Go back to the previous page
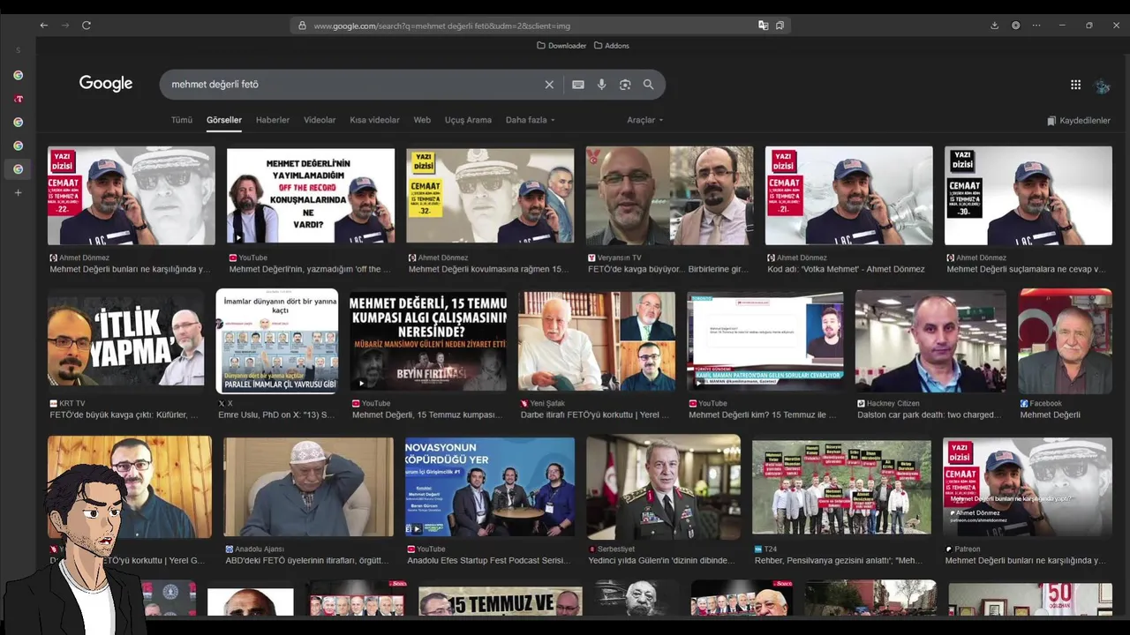This screenshot has width=1130, height=635. pyautogui.click(x=44, y=26)
